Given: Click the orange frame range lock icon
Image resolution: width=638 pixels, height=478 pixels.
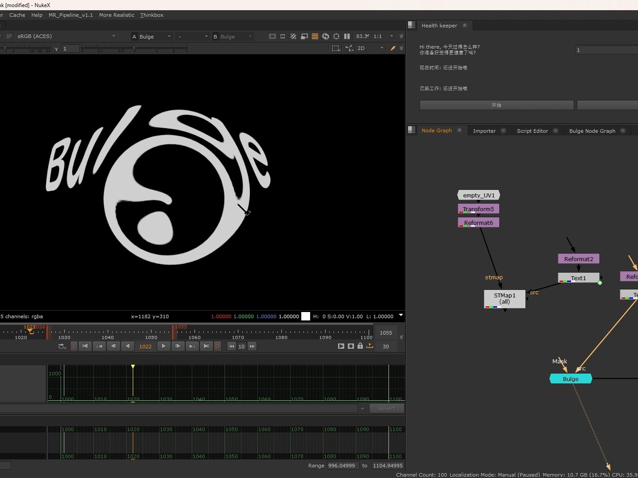Looking at the screenshot, I should coord(370,346).
